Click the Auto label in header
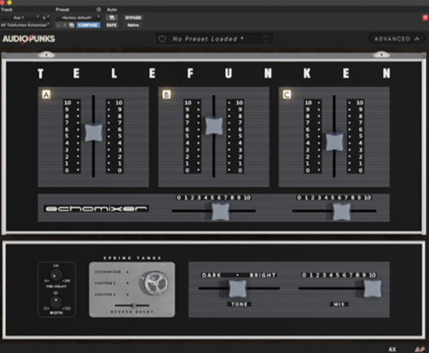 (x=112, y=10)
